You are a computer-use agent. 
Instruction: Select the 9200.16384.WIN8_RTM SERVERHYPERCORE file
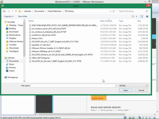tap(65, 25)
